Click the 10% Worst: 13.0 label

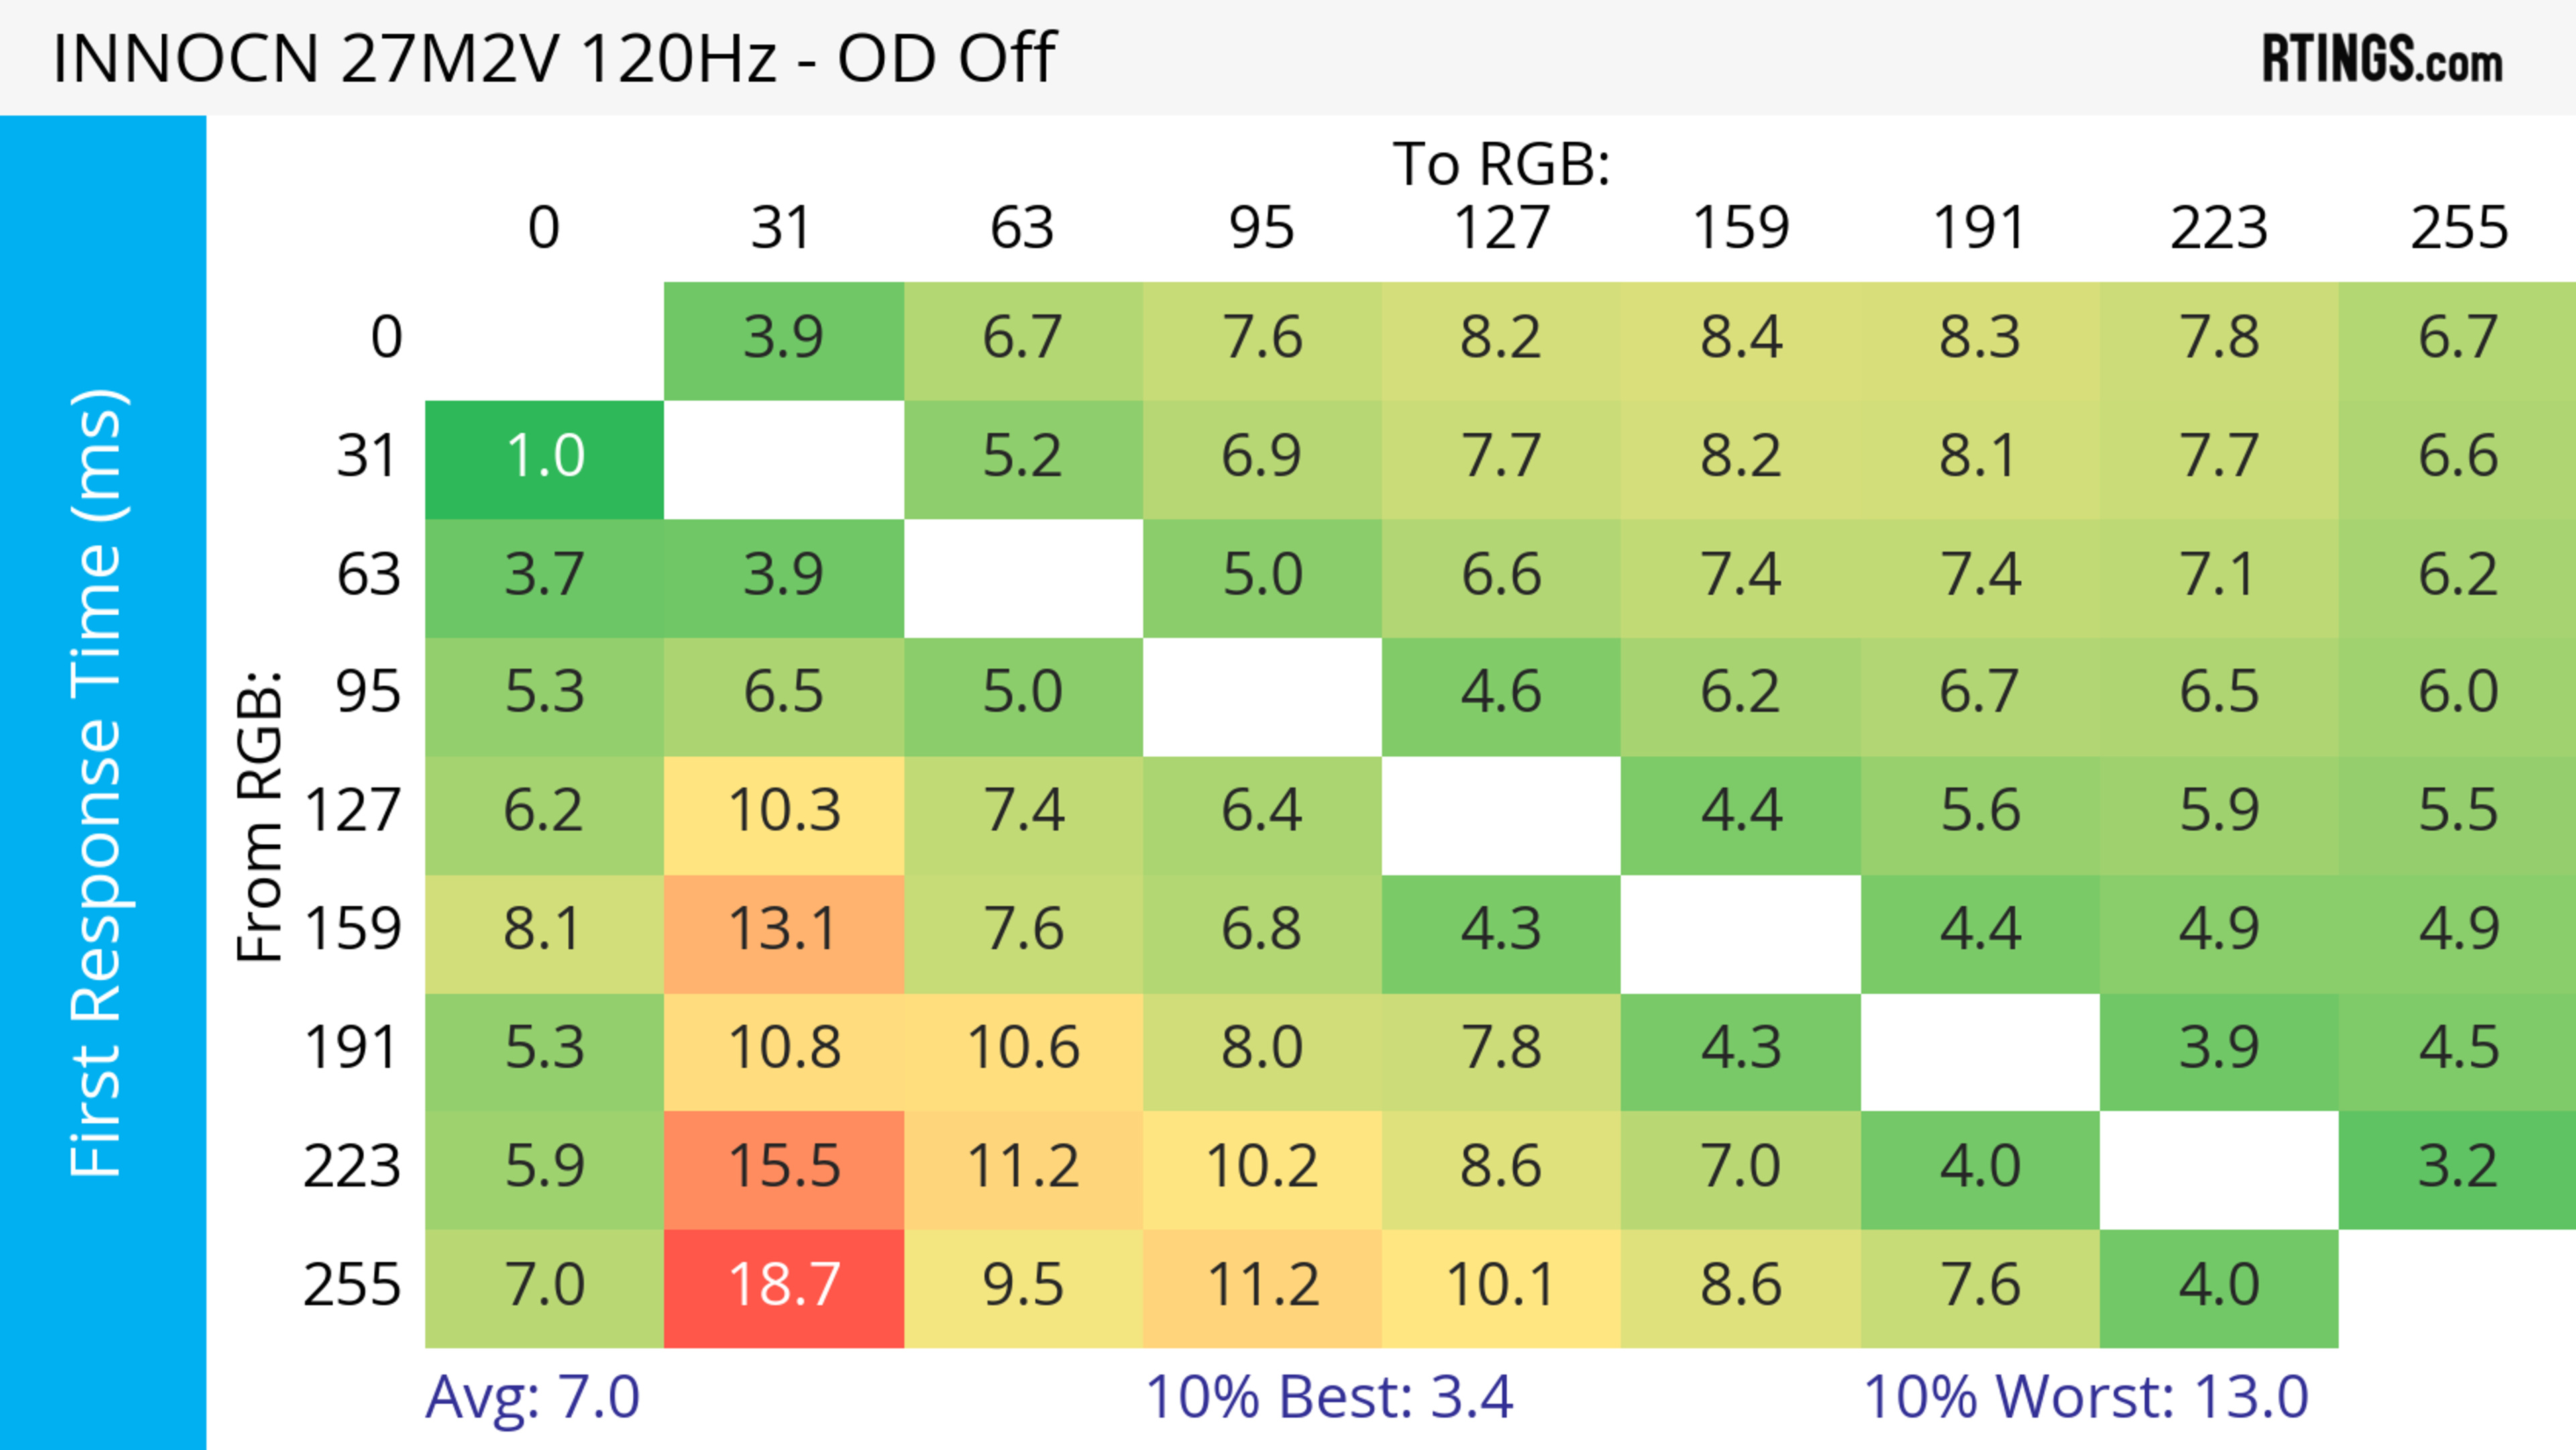(x=2086, y=1396)
